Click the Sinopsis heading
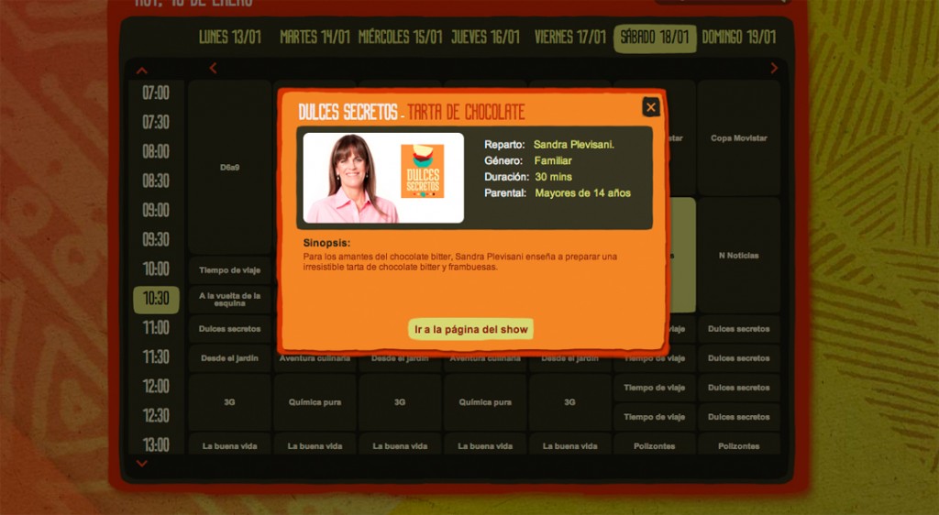The image size is (939, 515). 327,243
